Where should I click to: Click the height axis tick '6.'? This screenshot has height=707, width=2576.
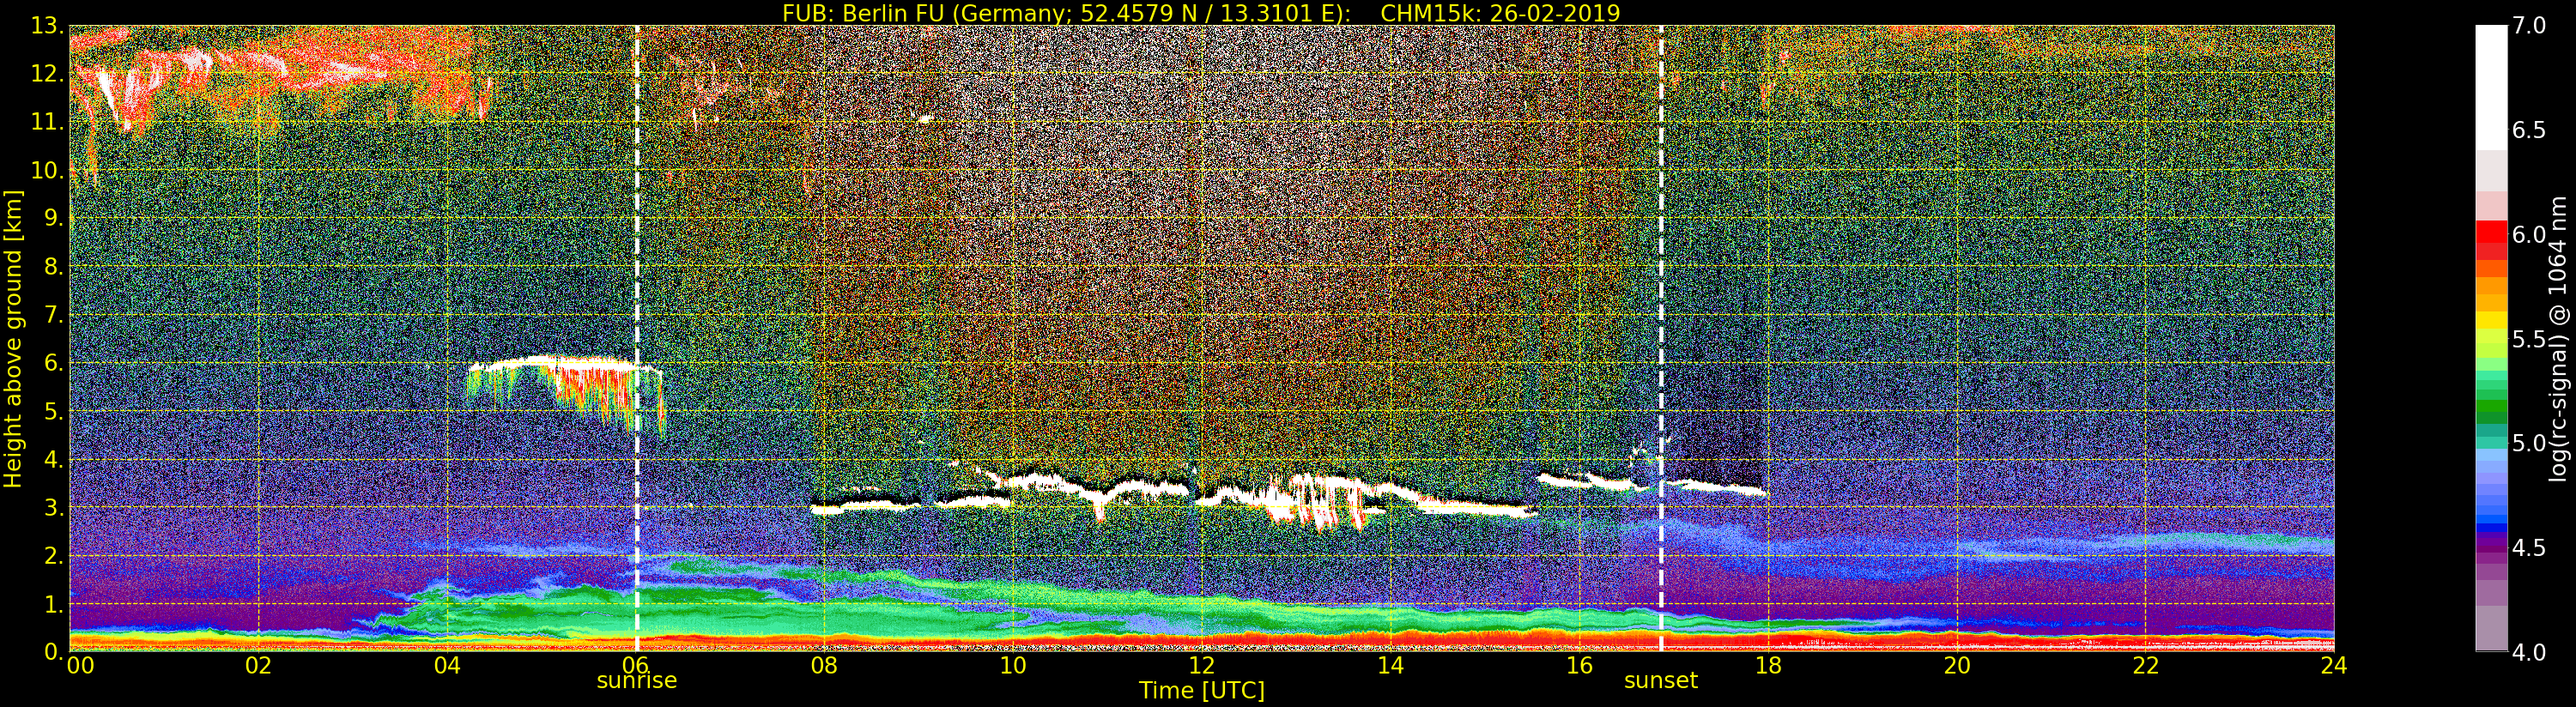(54, 363)
